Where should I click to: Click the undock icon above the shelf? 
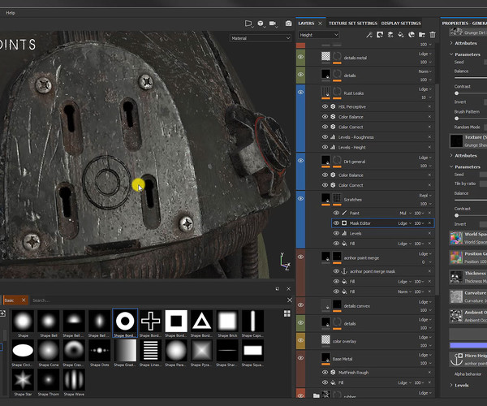tap(278, 288)
